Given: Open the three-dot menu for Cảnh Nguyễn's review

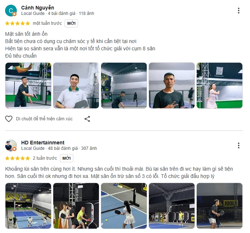Looking at the screenshot, I should (x=239, y=11).
